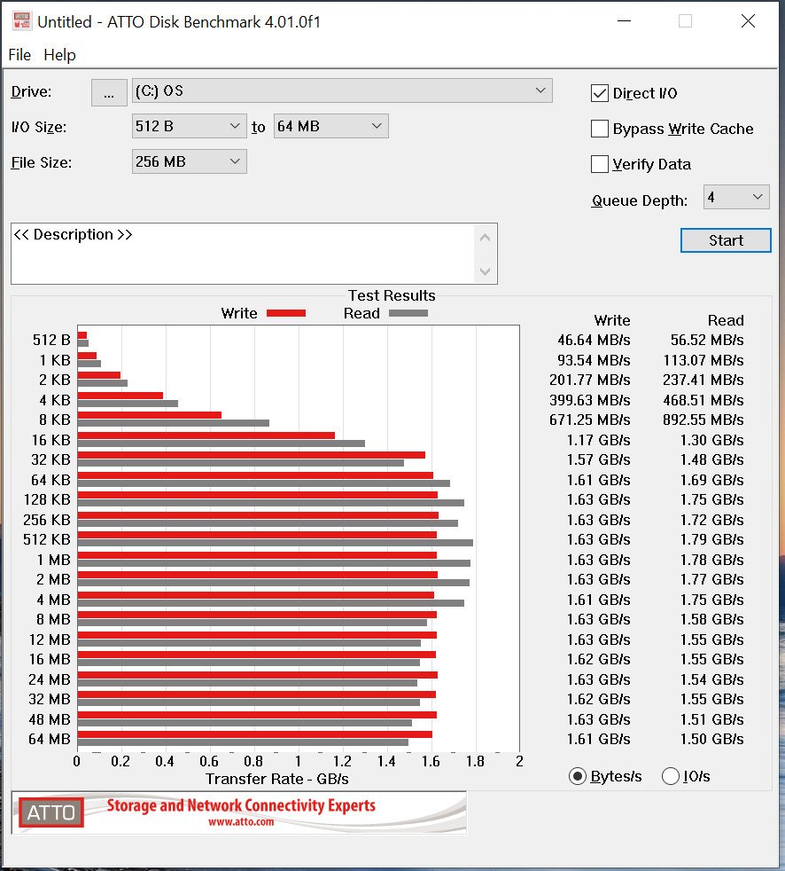The height and width of the screenshot is (871, 785).
Task: Start the benchmark with the Start button
Action: tap(726, 240)
